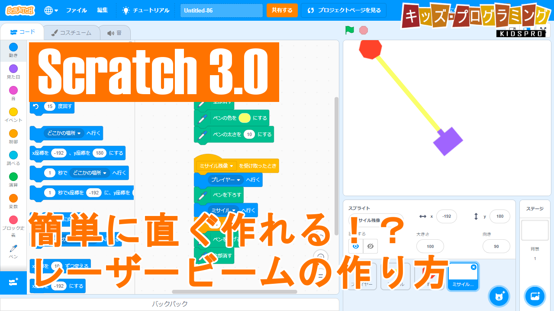Click pen size value 10
The width and height of the screenshot is (554, 311).
point(249,135)
